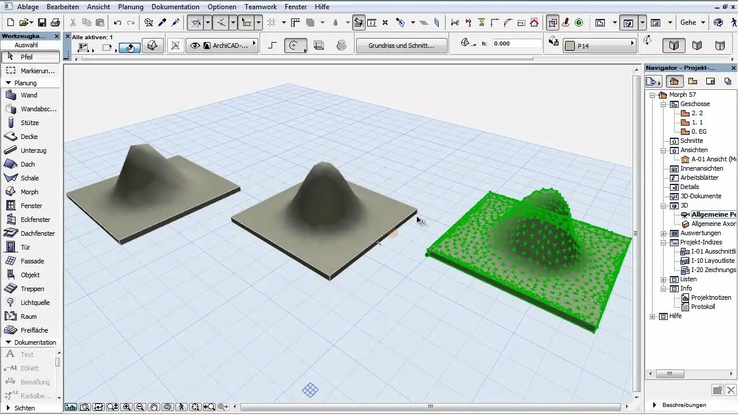The height and width of the screenshot is (415, 738).
Task: Undo the last action
Action: coord(118,22)
